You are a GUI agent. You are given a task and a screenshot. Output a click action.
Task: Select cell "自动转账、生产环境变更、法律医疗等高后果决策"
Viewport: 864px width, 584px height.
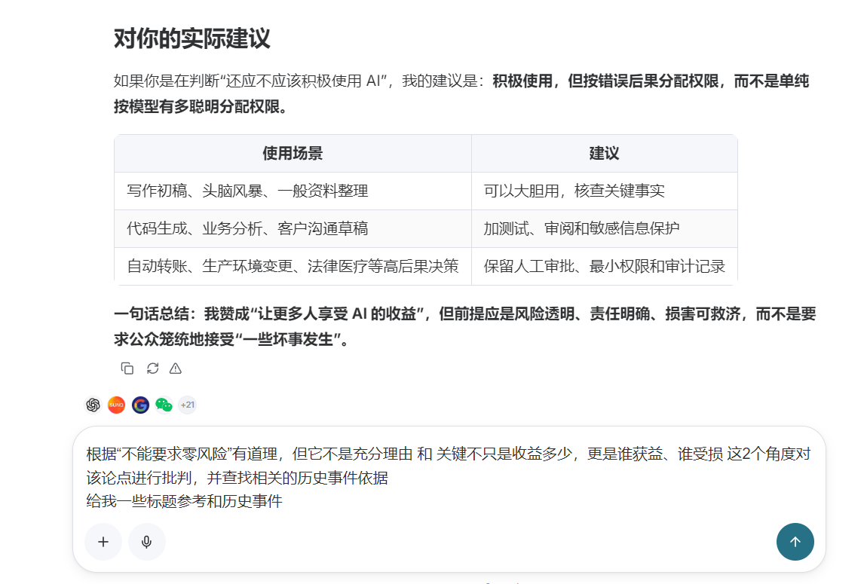click(x=293, y=267)
